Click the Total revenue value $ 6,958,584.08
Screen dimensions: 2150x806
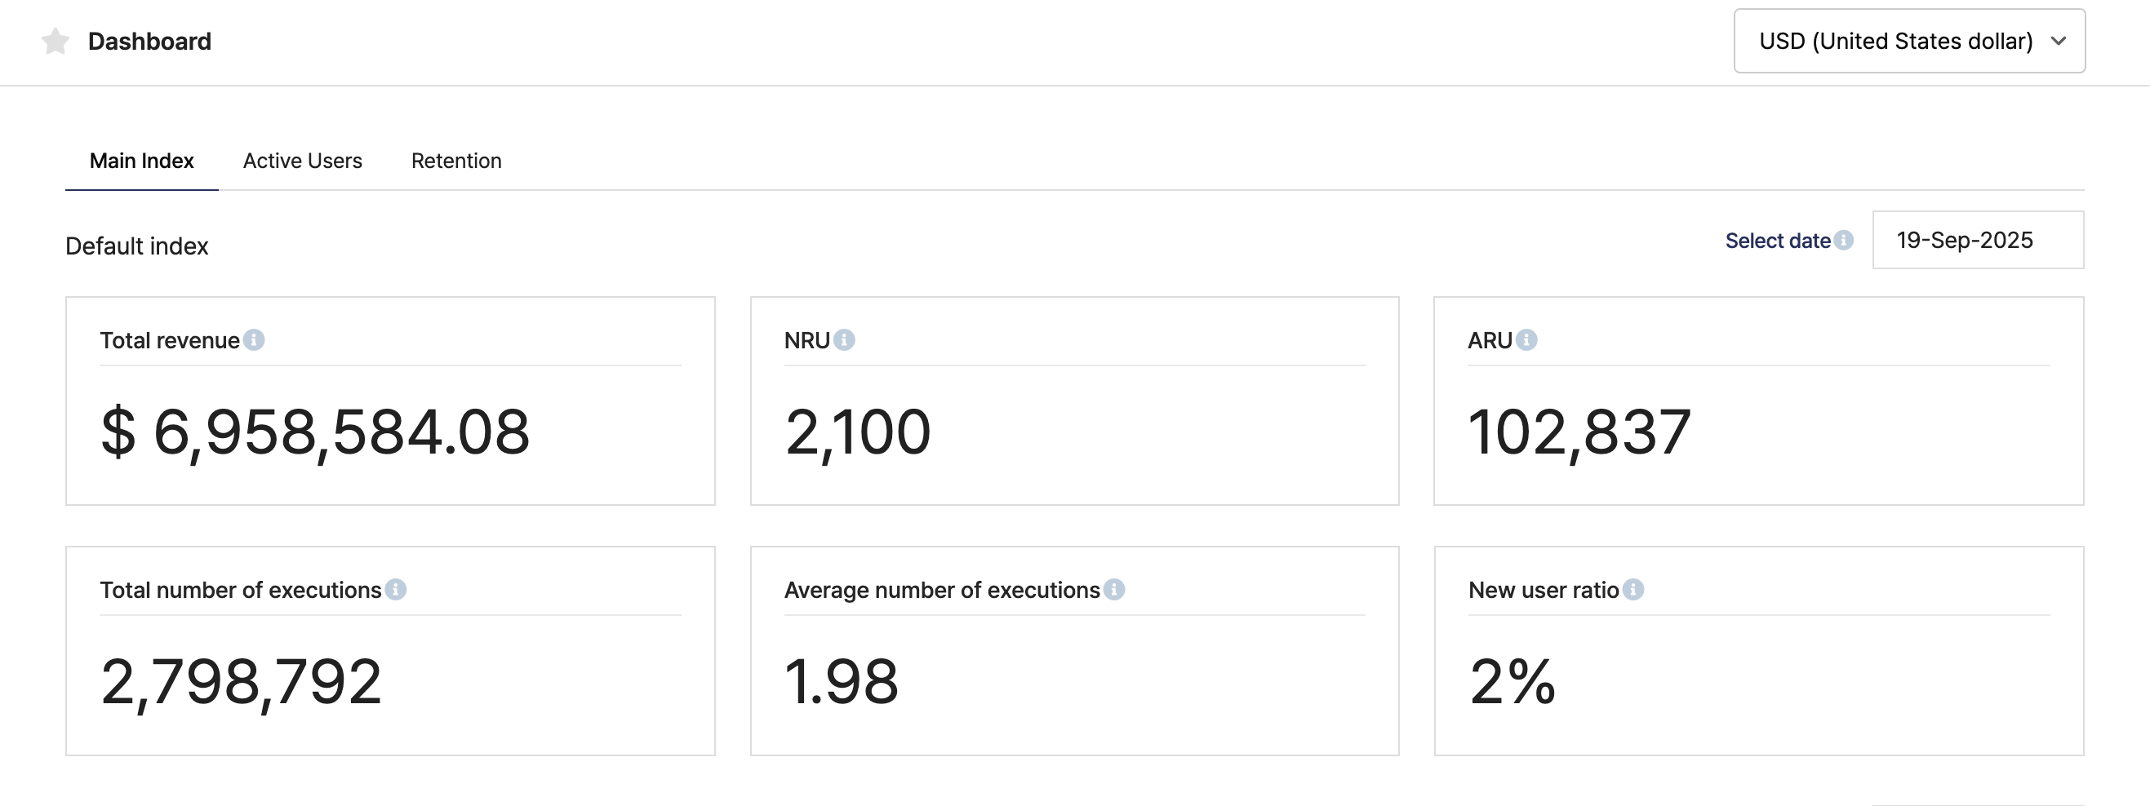(x=314, y=432)
